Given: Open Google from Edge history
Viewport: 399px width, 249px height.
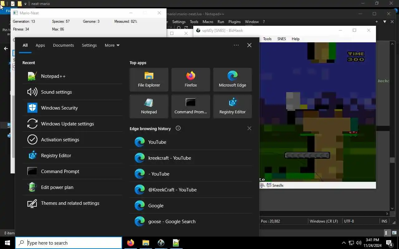Looking at the screenshot, I should click(x=191, y=205).
